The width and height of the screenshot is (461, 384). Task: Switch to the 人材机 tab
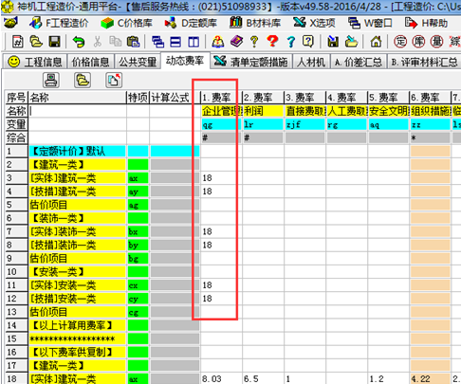(311, 62)
